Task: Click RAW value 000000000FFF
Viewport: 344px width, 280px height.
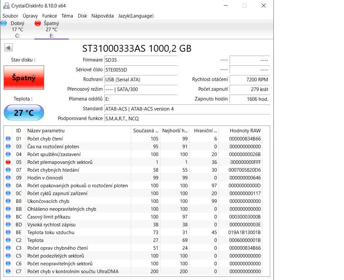Action: point(245,162)
